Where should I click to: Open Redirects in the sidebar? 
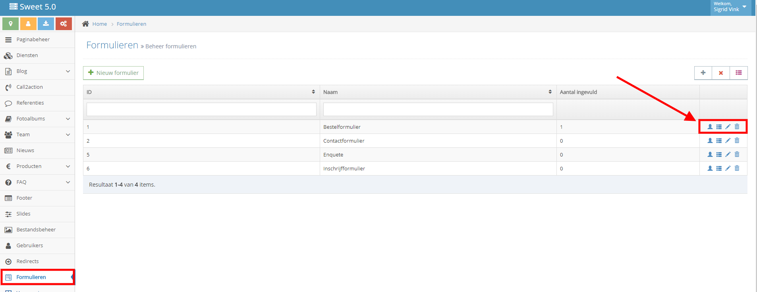click(37, 261)
